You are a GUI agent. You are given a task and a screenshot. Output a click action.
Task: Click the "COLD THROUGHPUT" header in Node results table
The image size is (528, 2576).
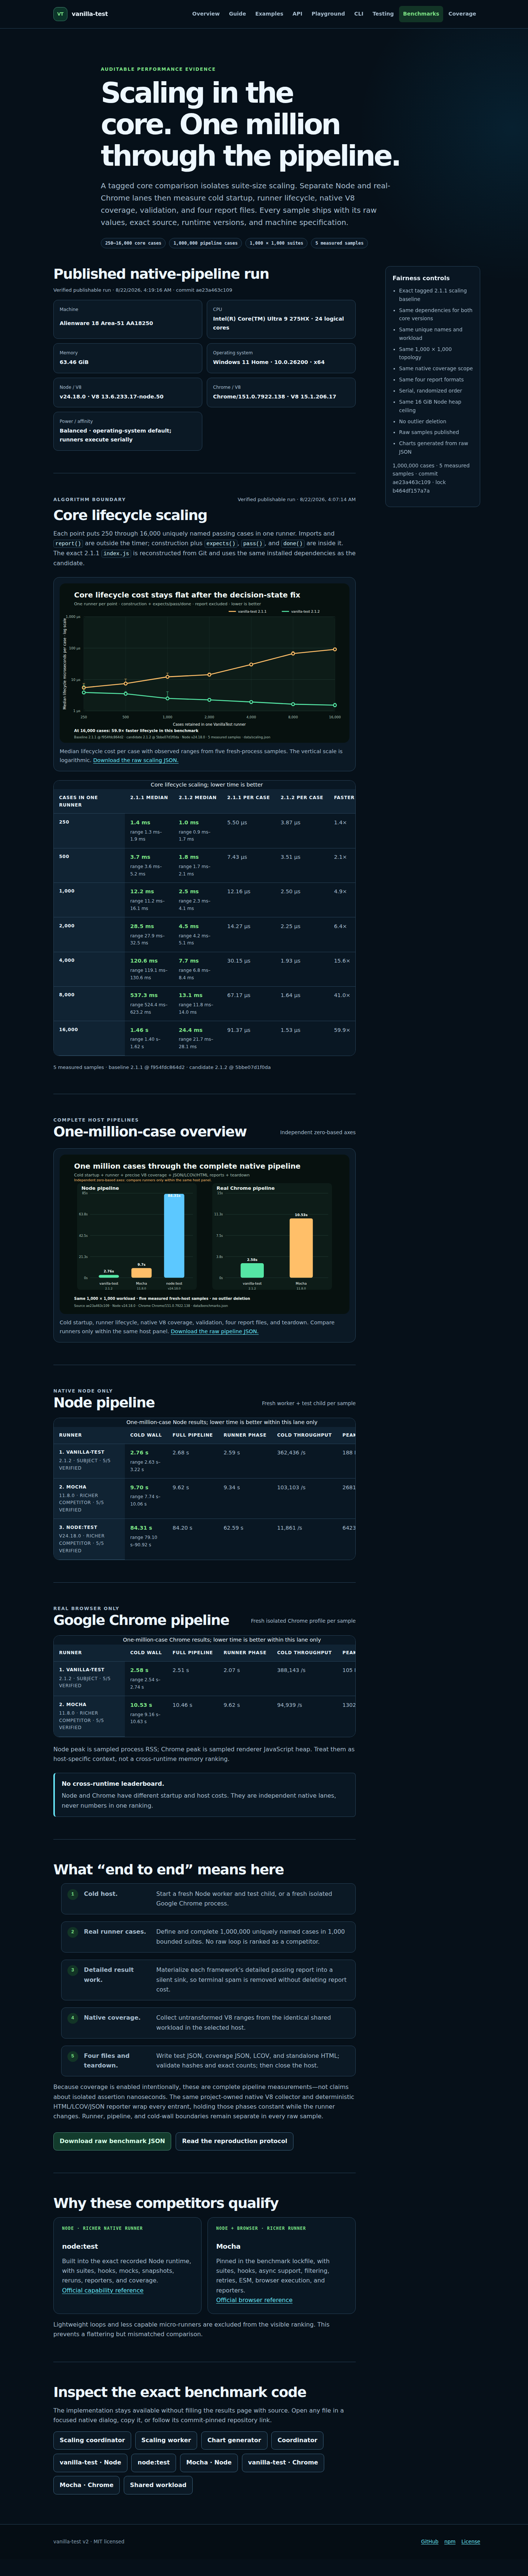click(304, 1435)
